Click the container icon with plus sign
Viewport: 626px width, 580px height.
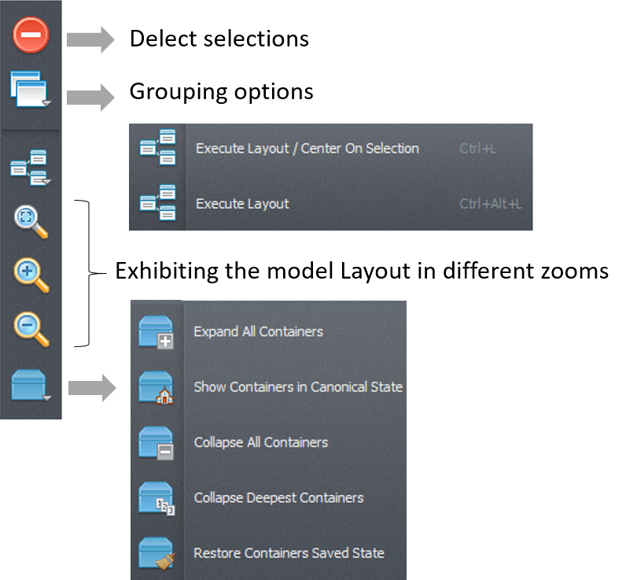tap(156, 332)
